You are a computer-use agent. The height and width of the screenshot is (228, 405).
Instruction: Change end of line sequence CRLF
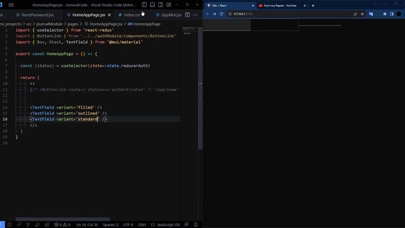142,225
